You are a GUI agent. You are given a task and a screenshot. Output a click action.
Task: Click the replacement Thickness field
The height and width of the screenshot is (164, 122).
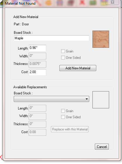pyautogui.click(x=37, y=124)
